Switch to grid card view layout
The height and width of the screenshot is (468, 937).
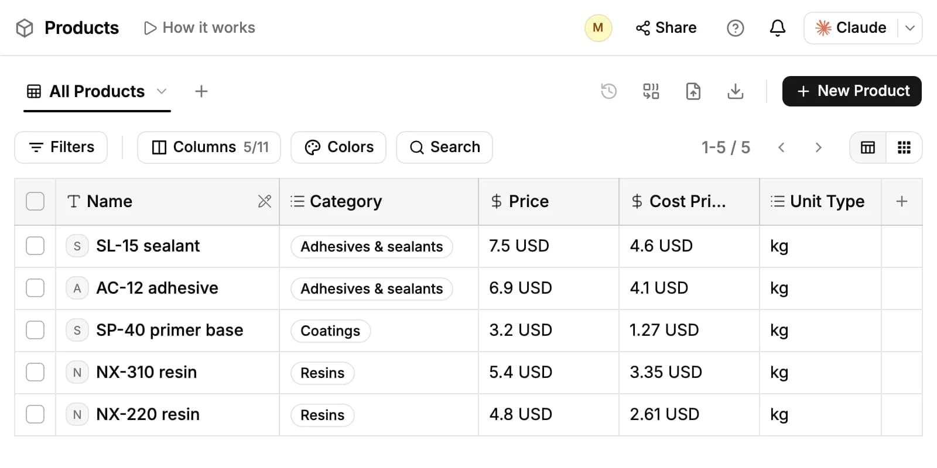(x=904, y=147)
